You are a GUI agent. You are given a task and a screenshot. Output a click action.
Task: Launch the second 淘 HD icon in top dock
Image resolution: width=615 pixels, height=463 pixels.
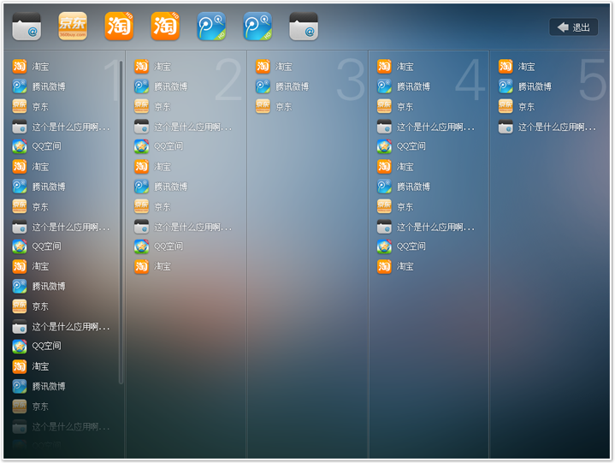(165, 26)
